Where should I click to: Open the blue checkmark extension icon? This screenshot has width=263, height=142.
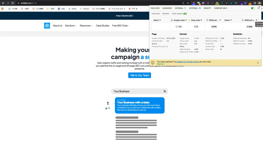click(231, 3)
